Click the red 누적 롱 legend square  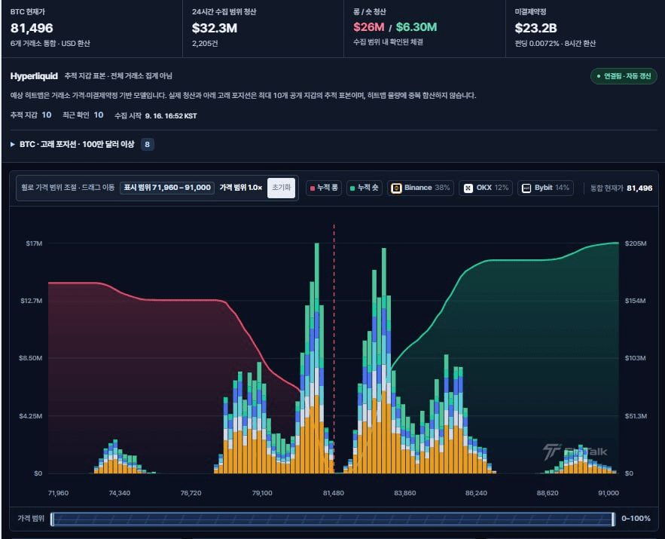(x=313, y=188)
